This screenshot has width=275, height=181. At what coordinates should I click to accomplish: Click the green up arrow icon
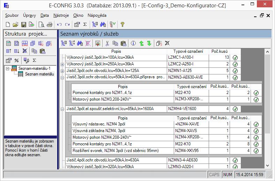(141, 43)
